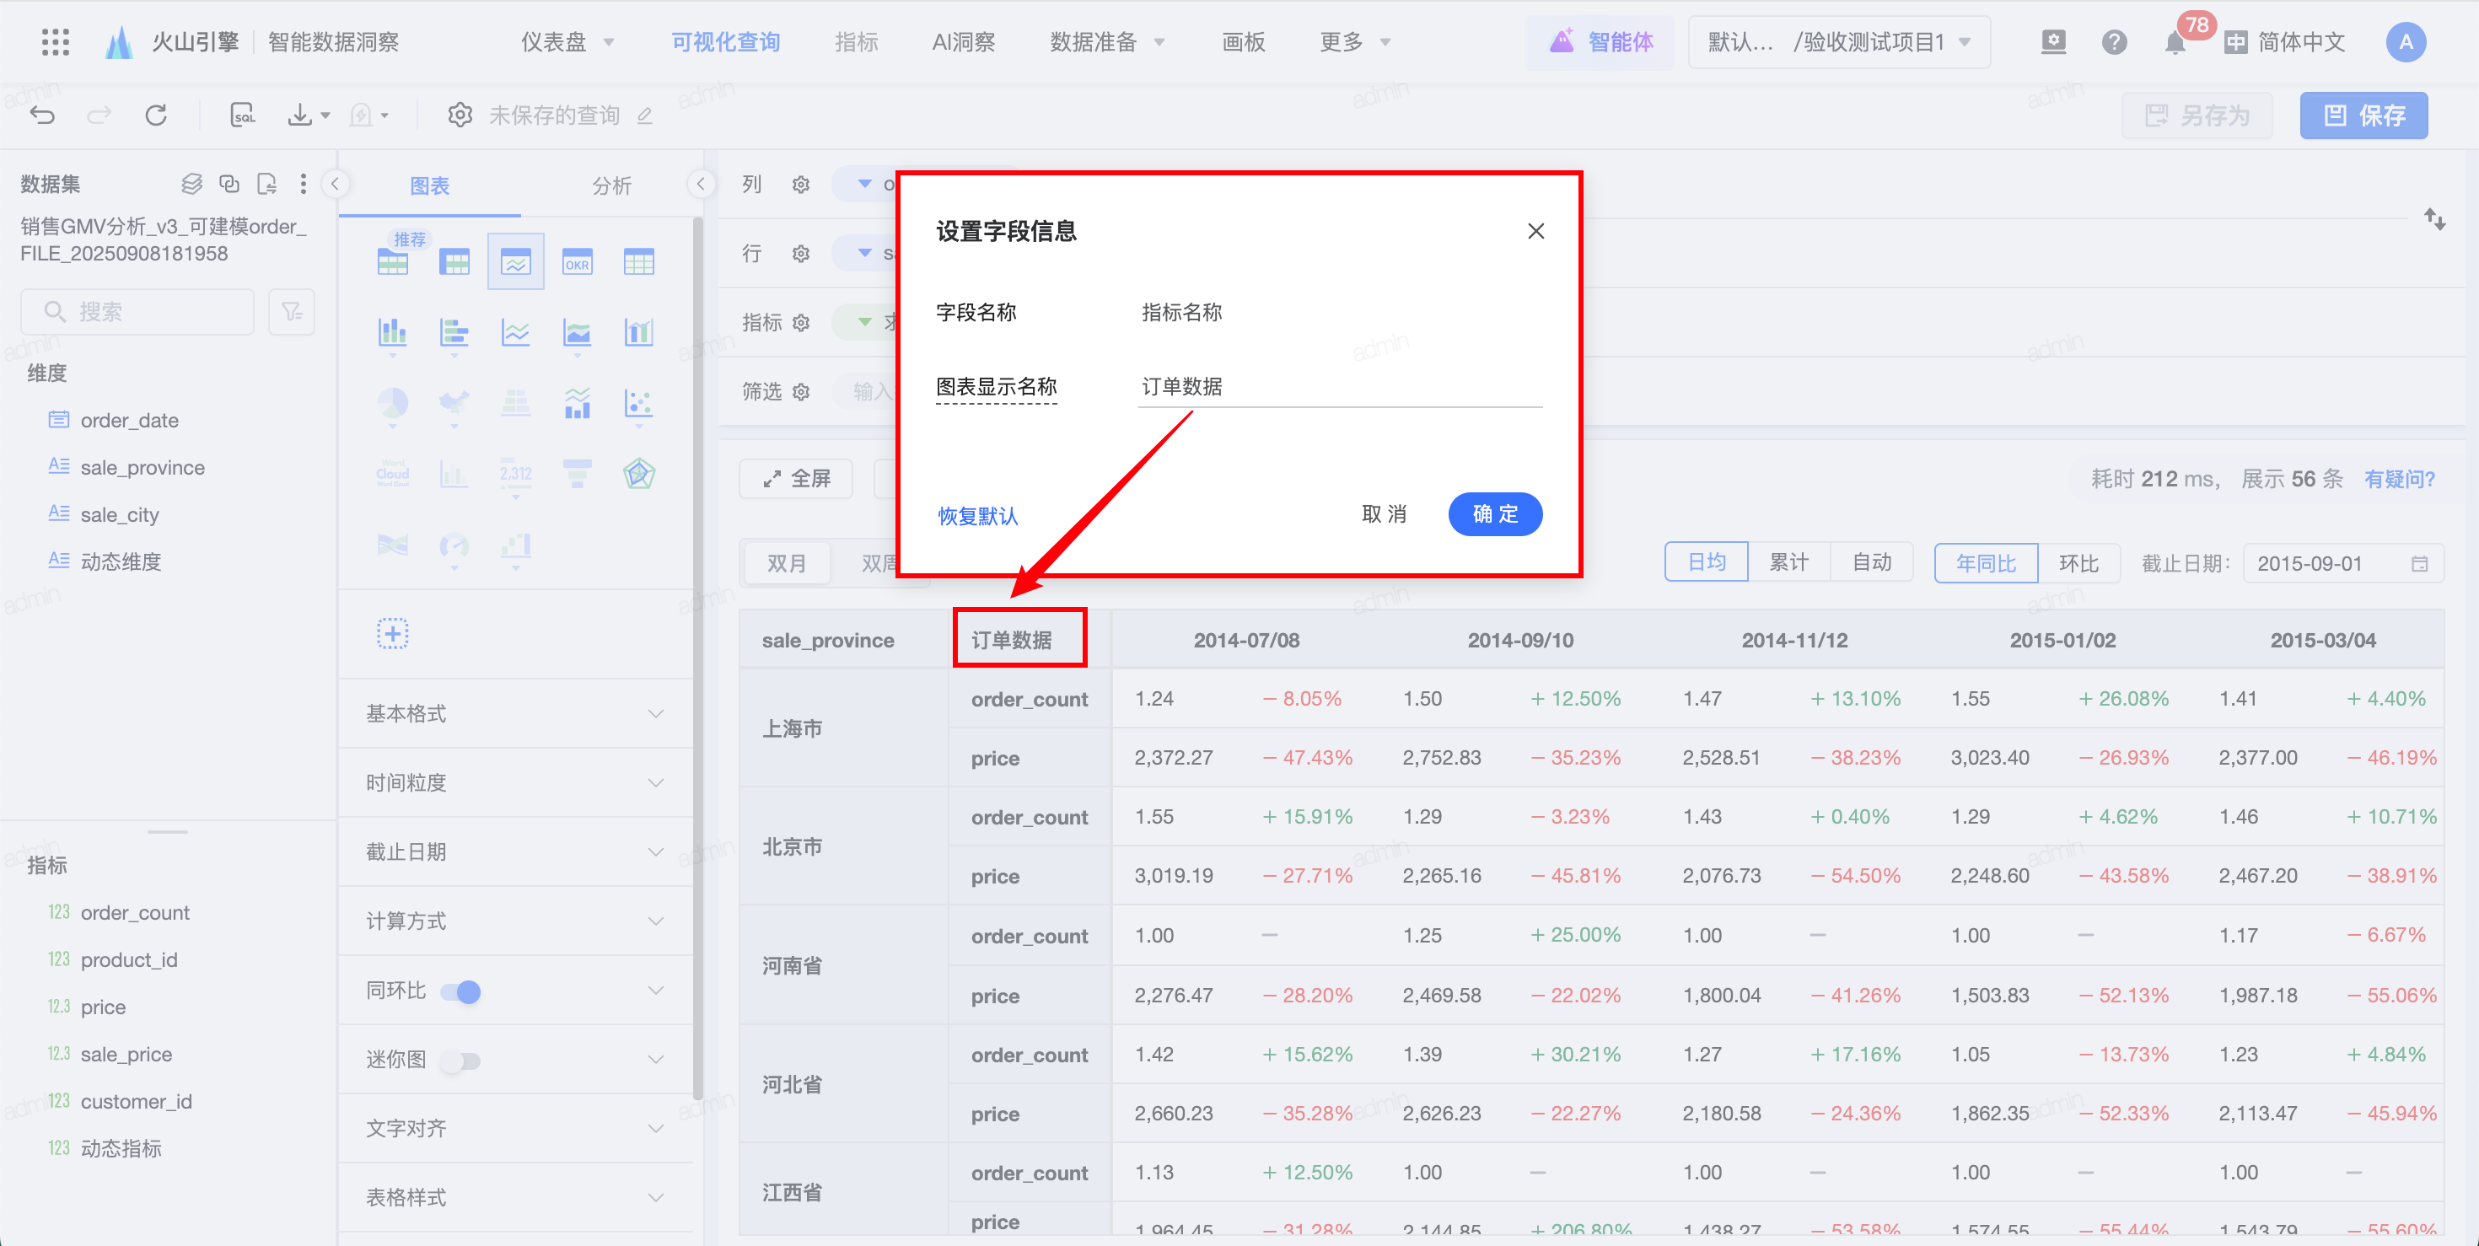Open the notification bell icon

tap(2174, 42)
